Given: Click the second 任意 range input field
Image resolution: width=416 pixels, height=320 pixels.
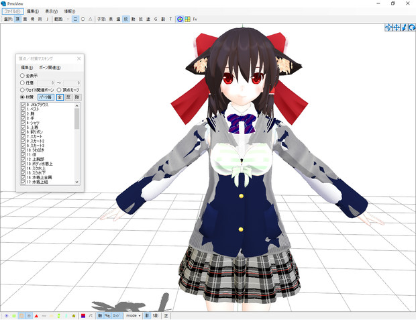Looking at the screenshot, I should tap(72, 83).
